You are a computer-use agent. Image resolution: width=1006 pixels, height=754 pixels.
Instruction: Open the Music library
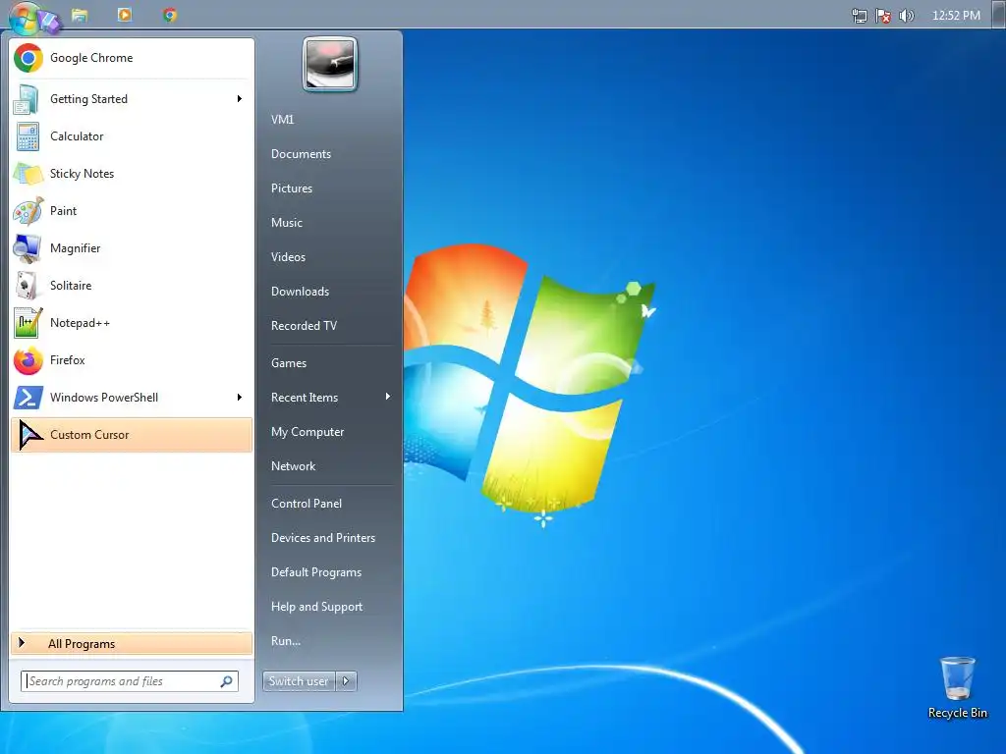tap(286, 223)
